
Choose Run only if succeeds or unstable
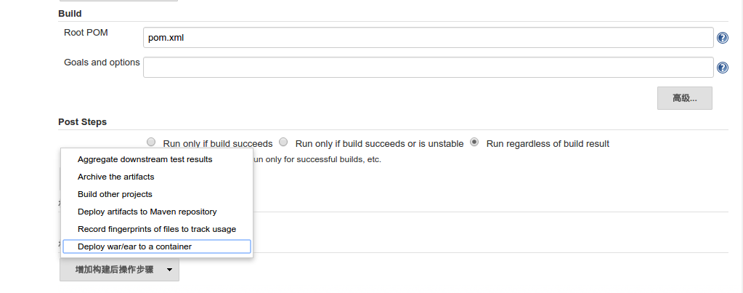[x=284, y=143]
